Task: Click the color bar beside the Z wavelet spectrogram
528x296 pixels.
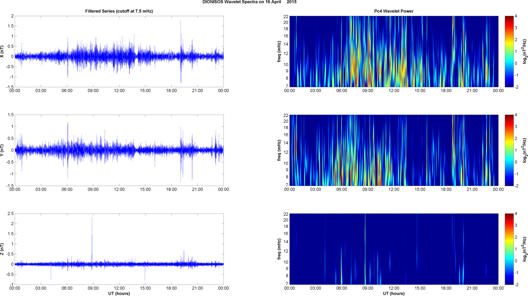Action: click(509, 249)
